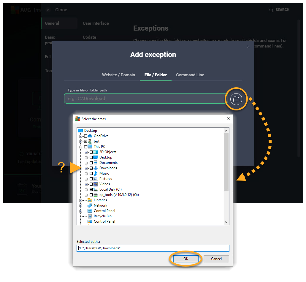Uncheck the Local Disk (C:) checkbox
Screen dimensions: 306x282
point(91,189)
